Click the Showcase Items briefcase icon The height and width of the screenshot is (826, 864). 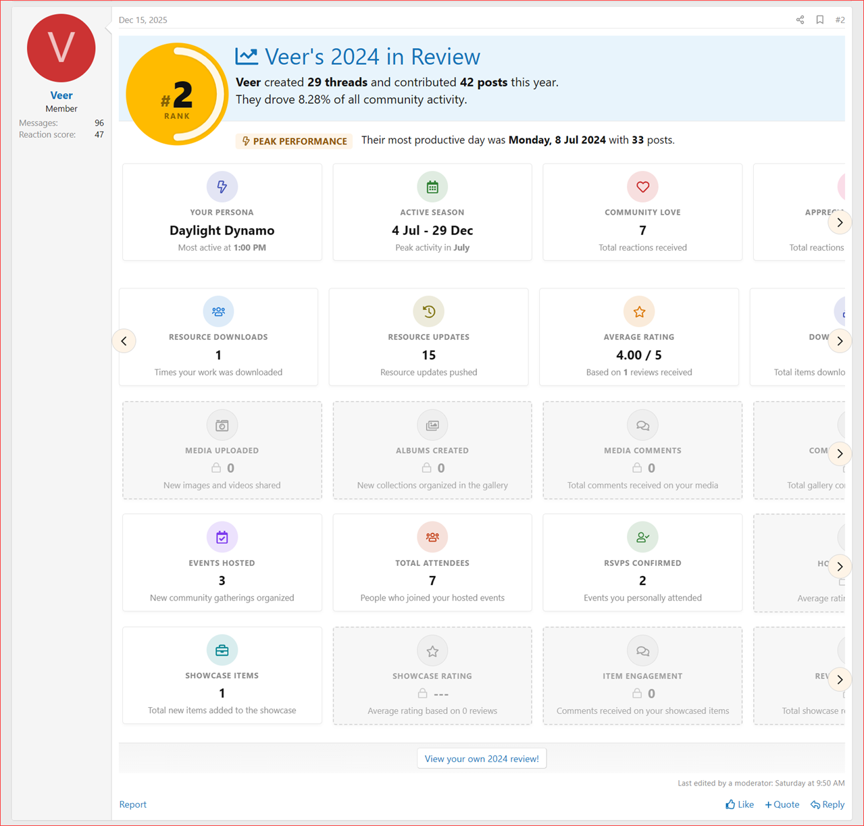[222, 650]
